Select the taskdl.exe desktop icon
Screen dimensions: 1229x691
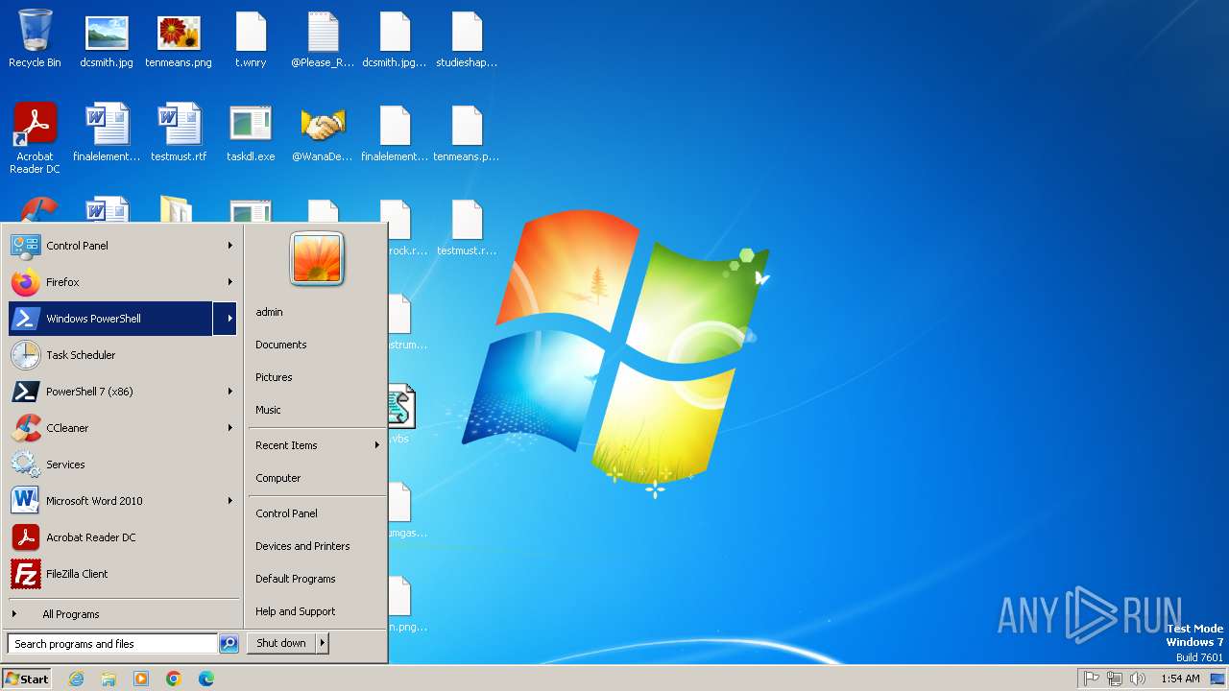[251, 132]
